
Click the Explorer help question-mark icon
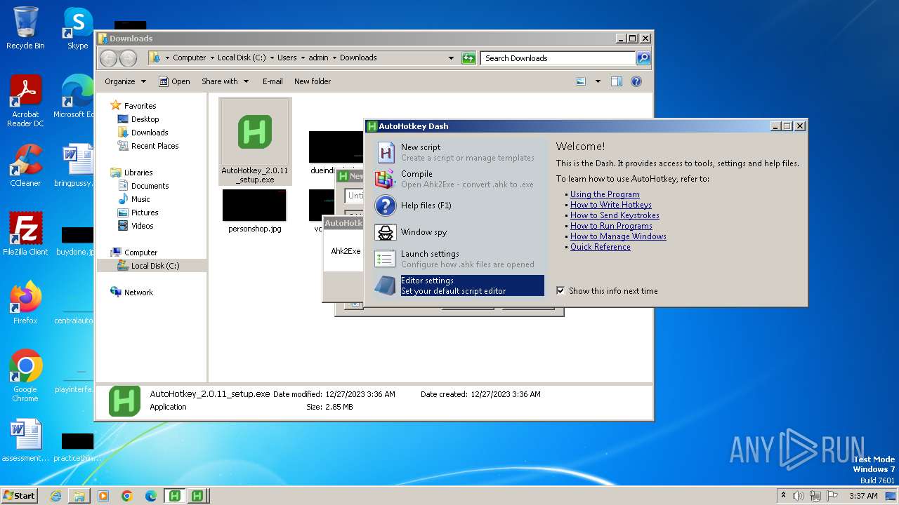(x=636, y=81)
